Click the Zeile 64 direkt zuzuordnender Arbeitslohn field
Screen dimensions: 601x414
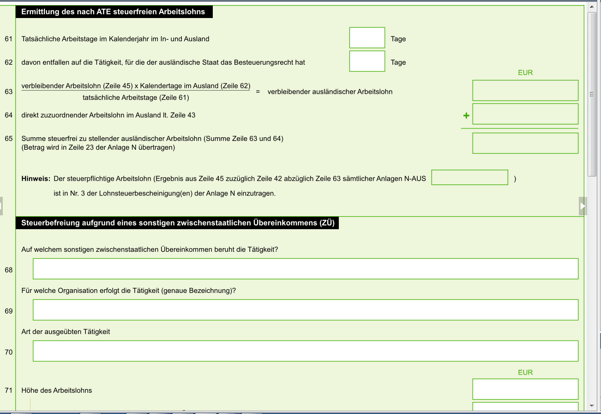pyautogui.click(x=525, y=114)
